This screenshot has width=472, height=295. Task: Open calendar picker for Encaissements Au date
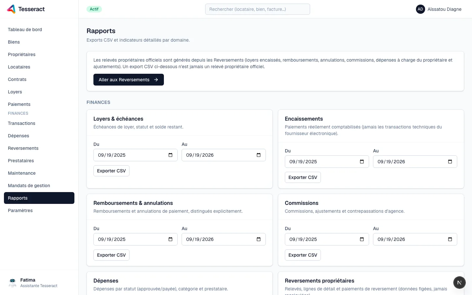(450, 162)
